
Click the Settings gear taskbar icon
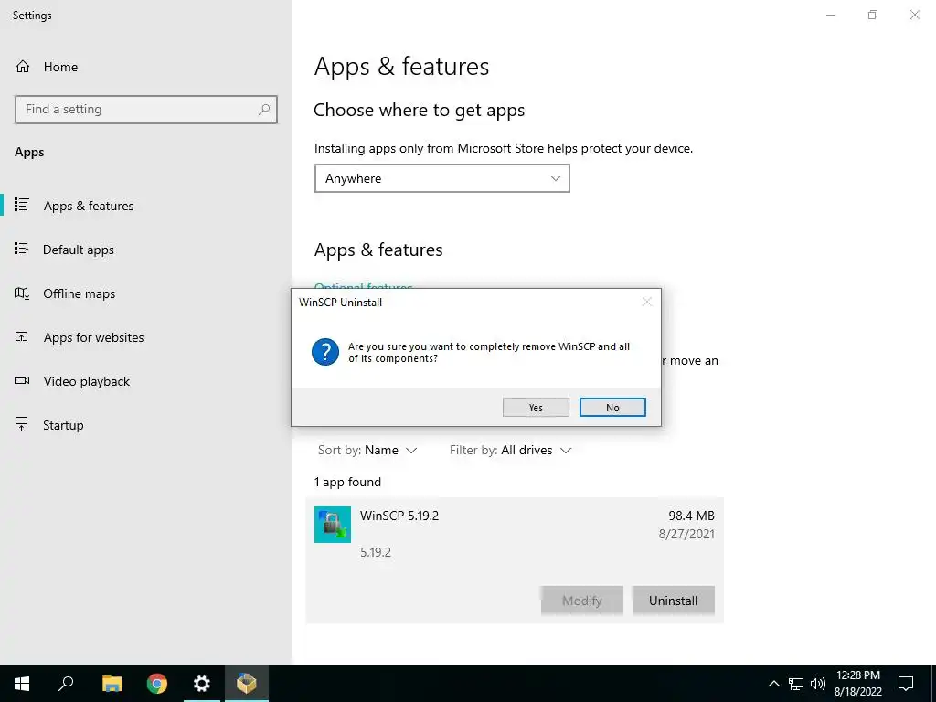coord(202,684)
